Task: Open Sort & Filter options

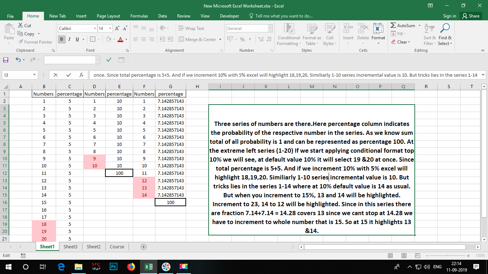Action: pyautogui.click(x=429, y=34)
